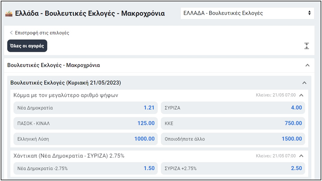Click the ballot box icon beside page title
The width and height of the screenshot is (322, 181).
pyautogui.click(x=9, y=13)
